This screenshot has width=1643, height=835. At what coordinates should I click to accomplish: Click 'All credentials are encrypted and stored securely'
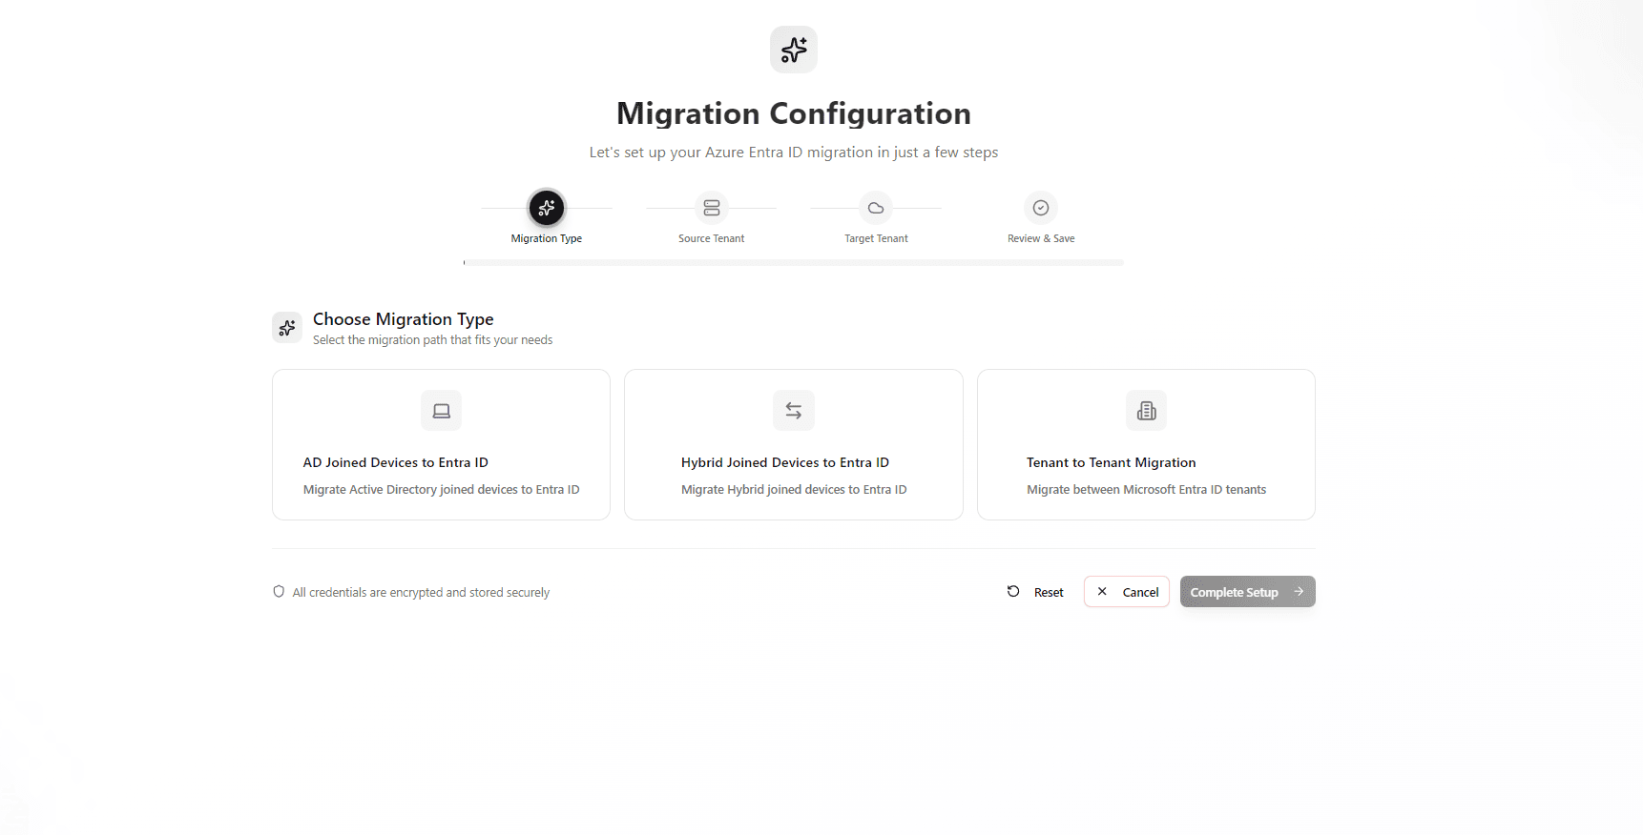pyautogui.click(x=421, y=593)
